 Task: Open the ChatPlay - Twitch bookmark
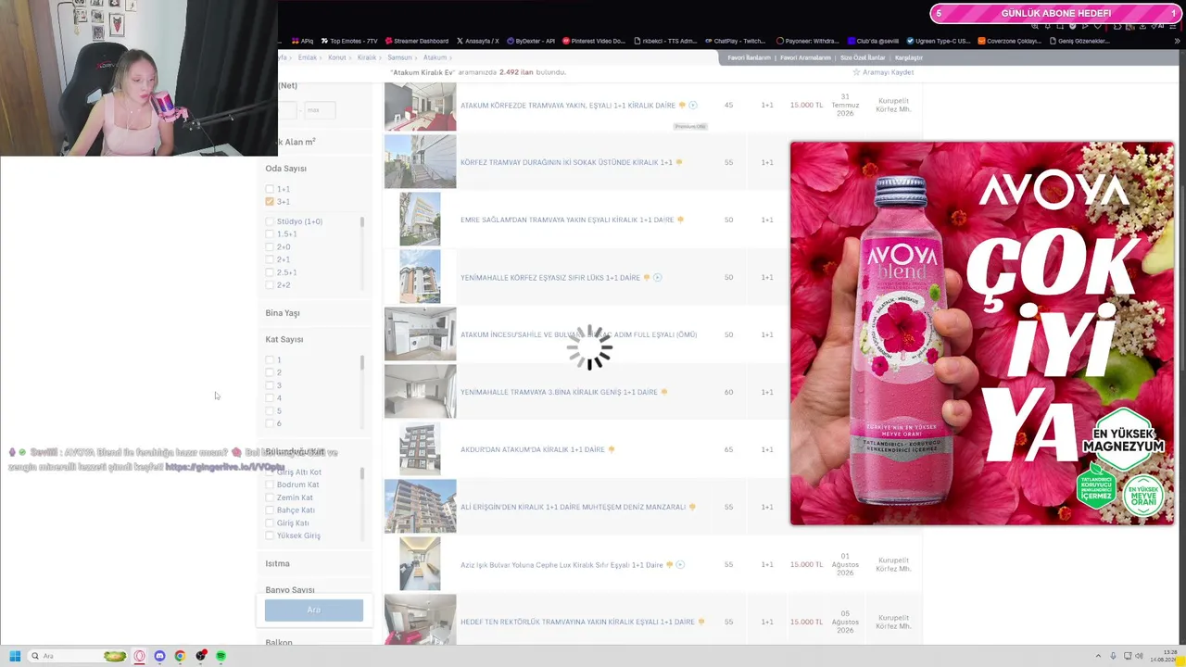(735, 41)
